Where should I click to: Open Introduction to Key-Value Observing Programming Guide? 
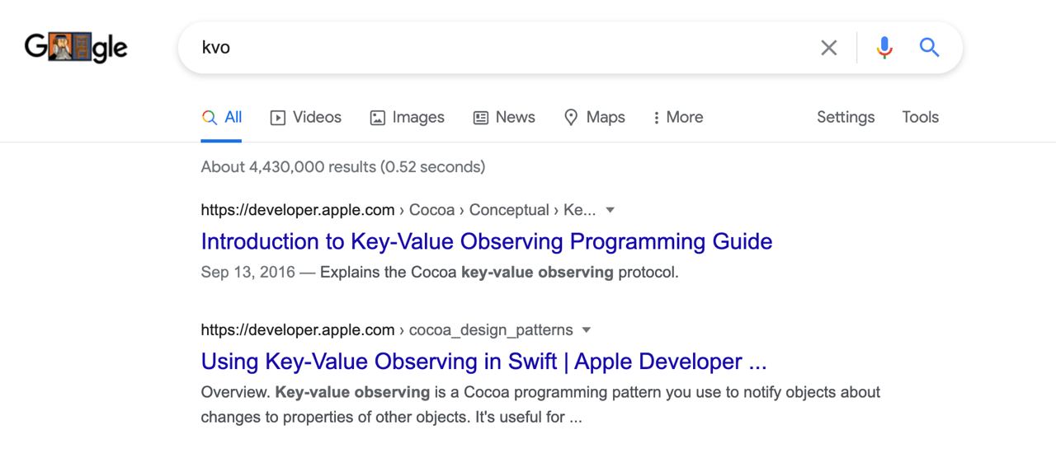click(487, 241)
